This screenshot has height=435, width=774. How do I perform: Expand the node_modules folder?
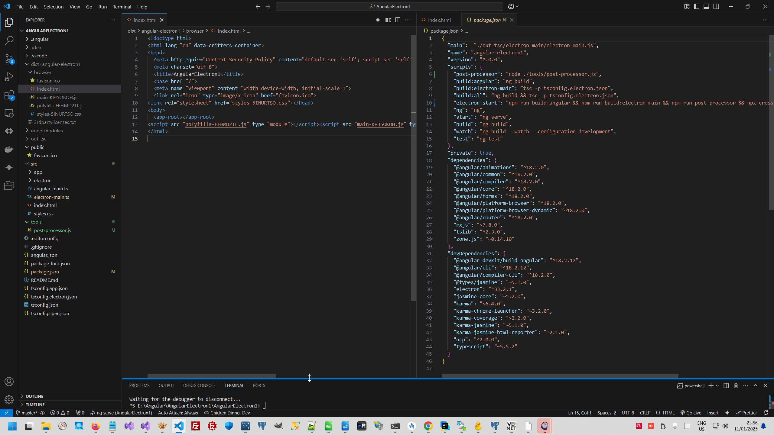coord(47,130)
